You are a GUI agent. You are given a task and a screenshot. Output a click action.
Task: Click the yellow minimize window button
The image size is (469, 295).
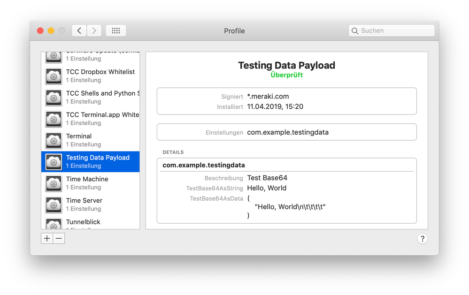51,31
